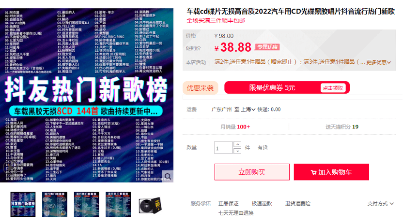This screenshot has width=403, height=224.
Task: Select the second product thumbnail
Action: point(55,204)
